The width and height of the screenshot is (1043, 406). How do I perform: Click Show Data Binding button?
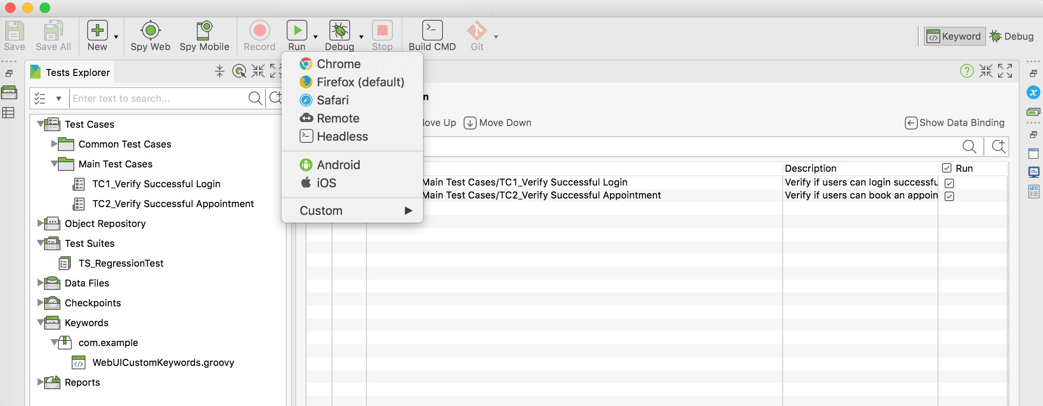(x=955, y=123)
